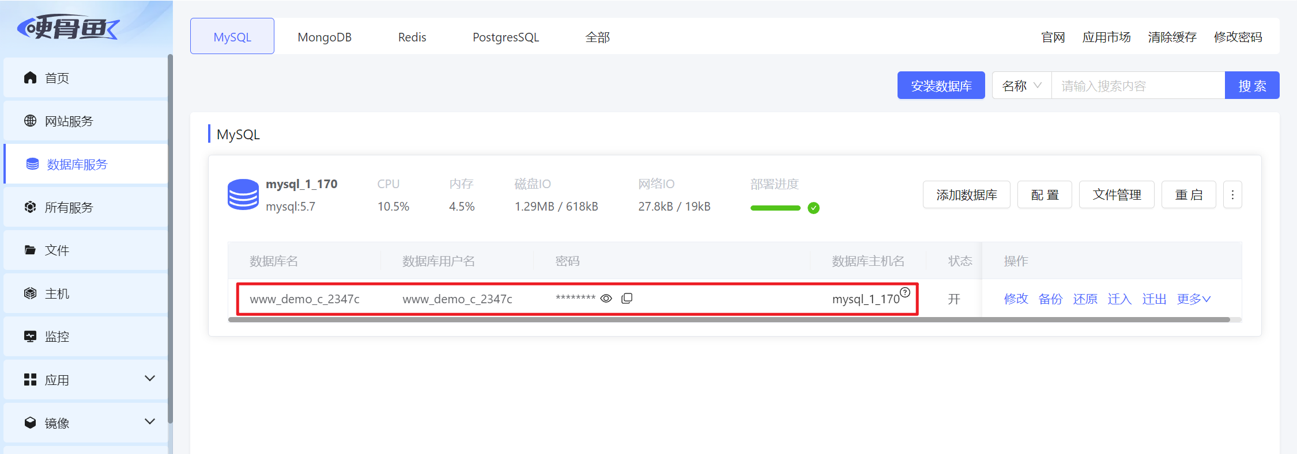Click the help question mark next to mysql_1_170
This screenshot has height=454, width=1297.
(905, 292)
